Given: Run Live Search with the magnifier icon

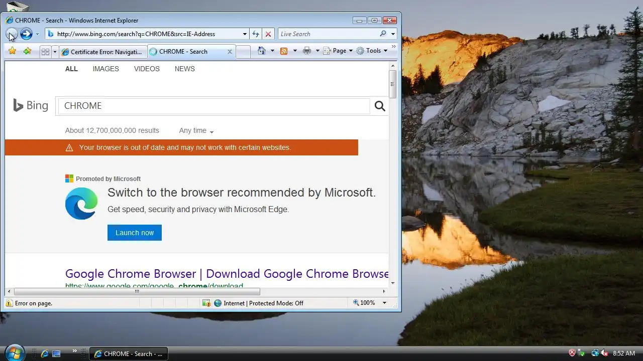Looking at the screenshot, I should (383, 34).
